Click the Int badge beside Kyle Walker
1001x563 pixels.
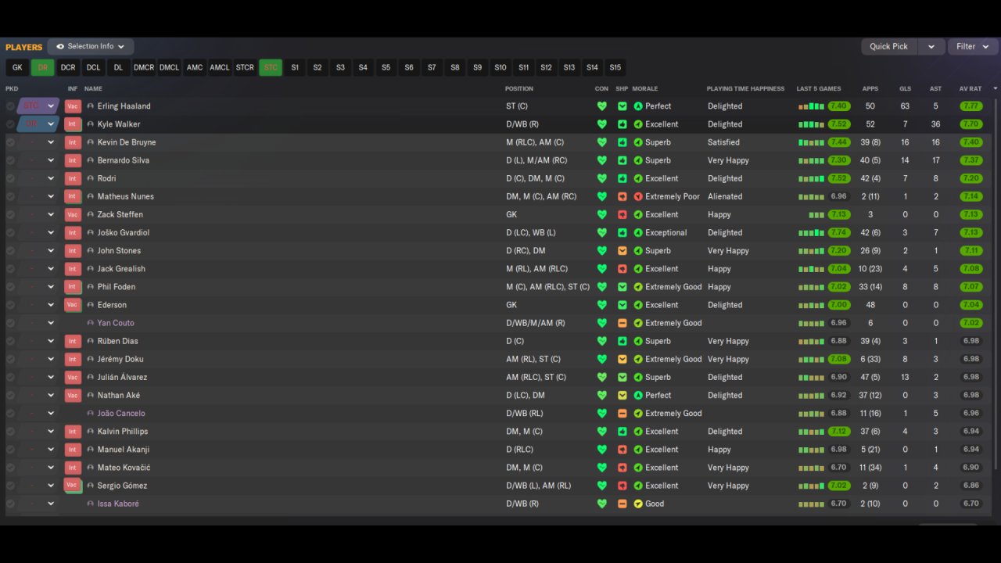[73, 124]
